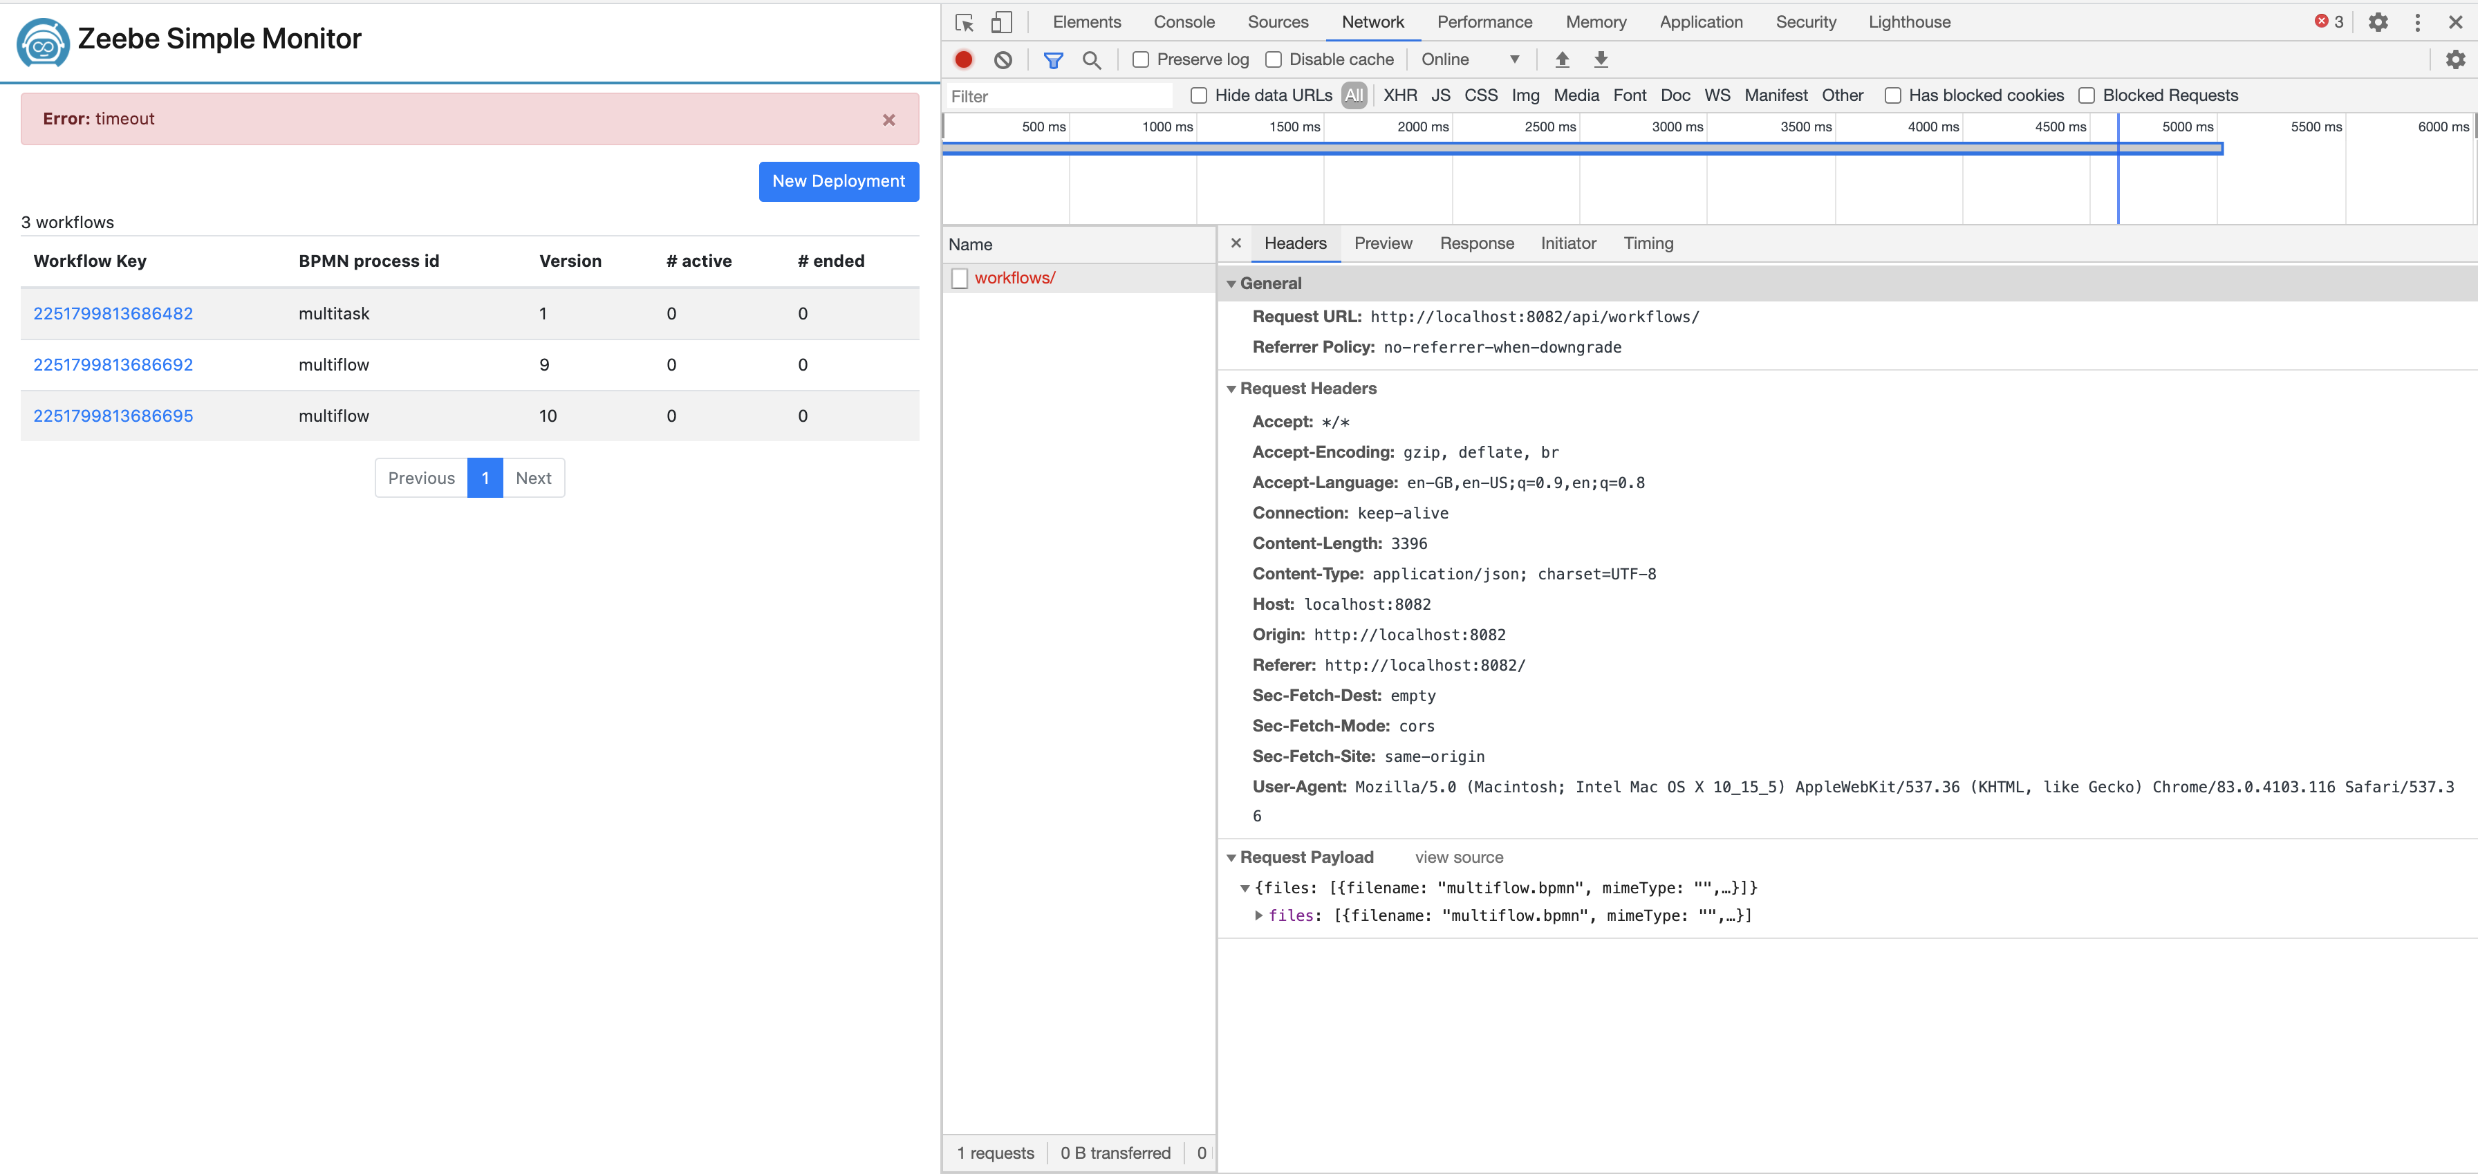Image resolution: width=2478 pixels, height=1174 pixels.
Task: Stop recording the network log
Action: pyautogui.click(x=964, y=59)
